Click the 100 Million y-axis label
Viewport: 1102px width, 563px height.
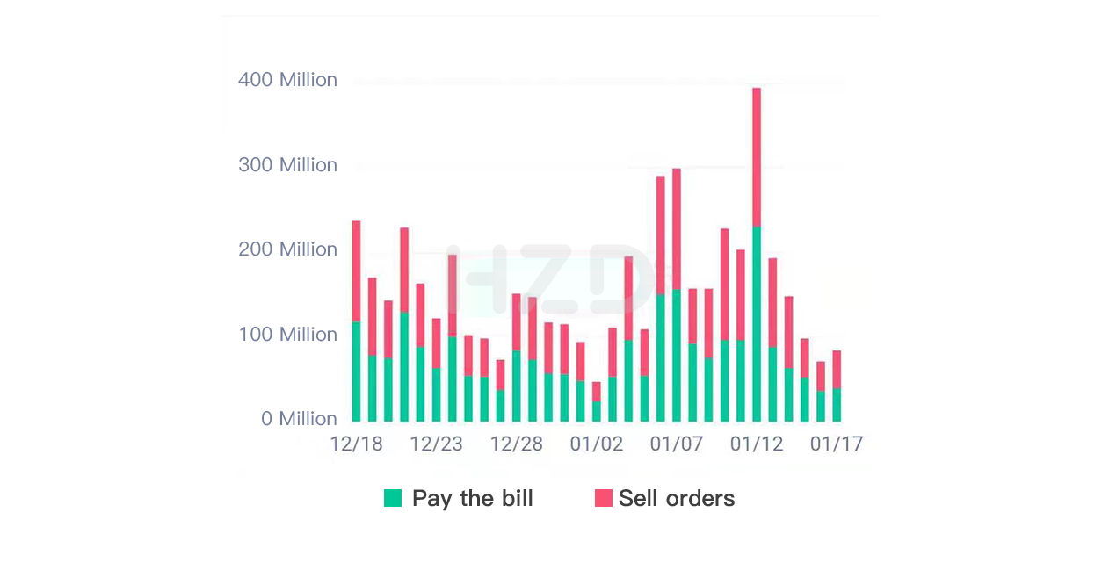tap(287, 335)
